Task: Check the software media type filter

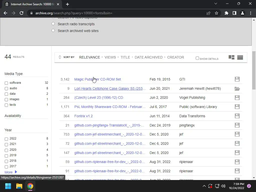Action: 6,83
